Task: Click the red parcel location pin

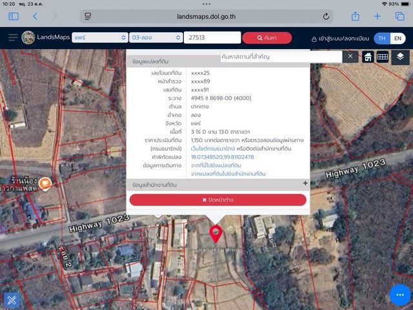Action: [x=216, y=234]
